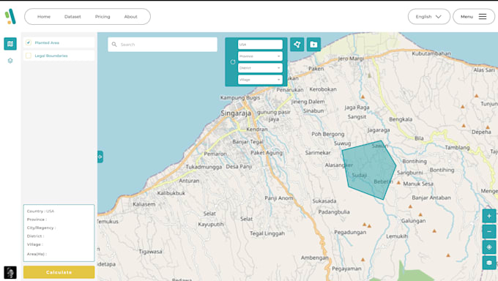Click the upload file folder icon

coord(313,45)
